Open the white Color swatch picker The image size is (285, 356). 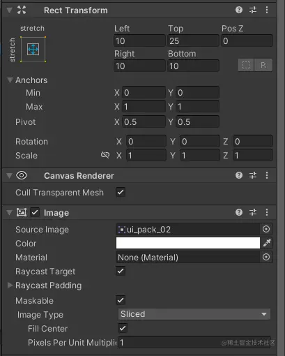tap(188, 243)
